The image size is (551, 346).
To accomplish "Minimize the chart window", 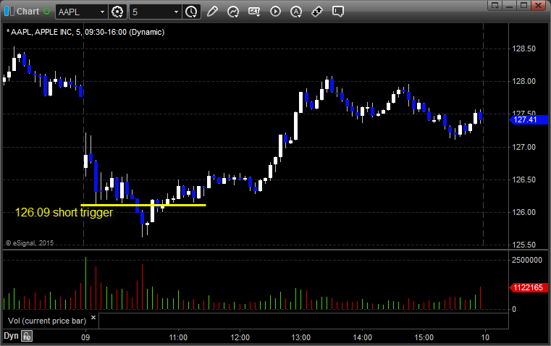I will tap(510, 5).
